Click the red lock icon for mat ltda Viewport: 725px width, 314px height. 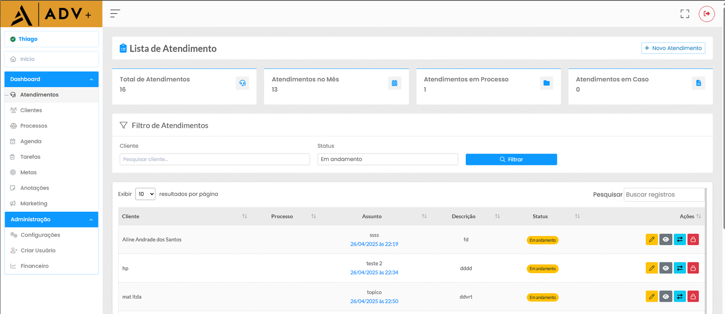click(x=693, y=297)
